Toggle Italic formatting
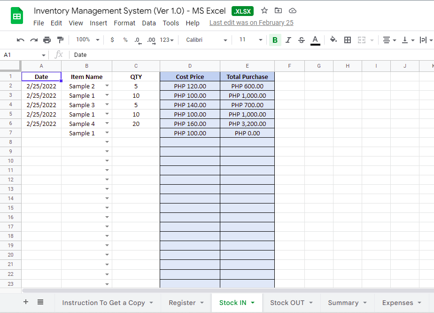Screen dimensions: 434x313 (x=288, y=40)
